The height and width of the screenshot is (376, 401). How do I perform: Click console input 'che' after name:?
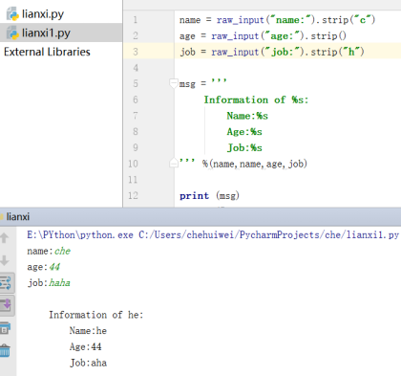[62, 251]
